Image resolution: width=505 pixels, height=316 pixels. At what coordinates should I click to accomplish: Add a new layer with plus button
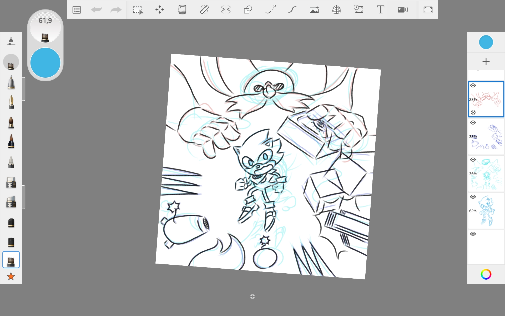[486, 62]
